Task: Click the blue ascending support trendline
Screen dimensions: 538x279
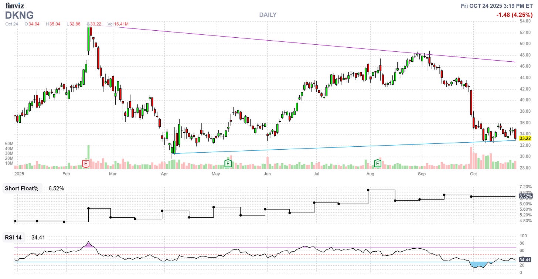Action: pyautogui.click(x=333, y=147)
